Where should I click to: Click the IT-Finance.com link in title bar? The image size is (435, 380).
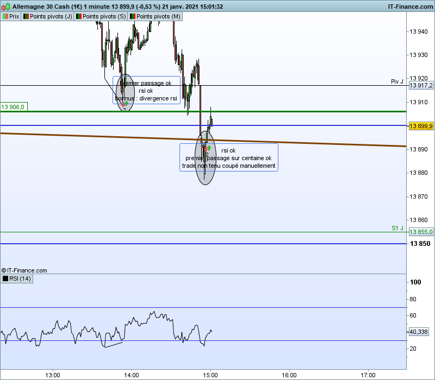point(411,7)
